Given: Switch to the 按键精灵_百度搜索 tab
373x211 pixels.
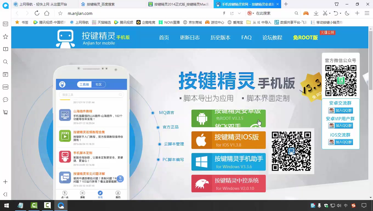Looking at the screenshot, I should [112, 4].
